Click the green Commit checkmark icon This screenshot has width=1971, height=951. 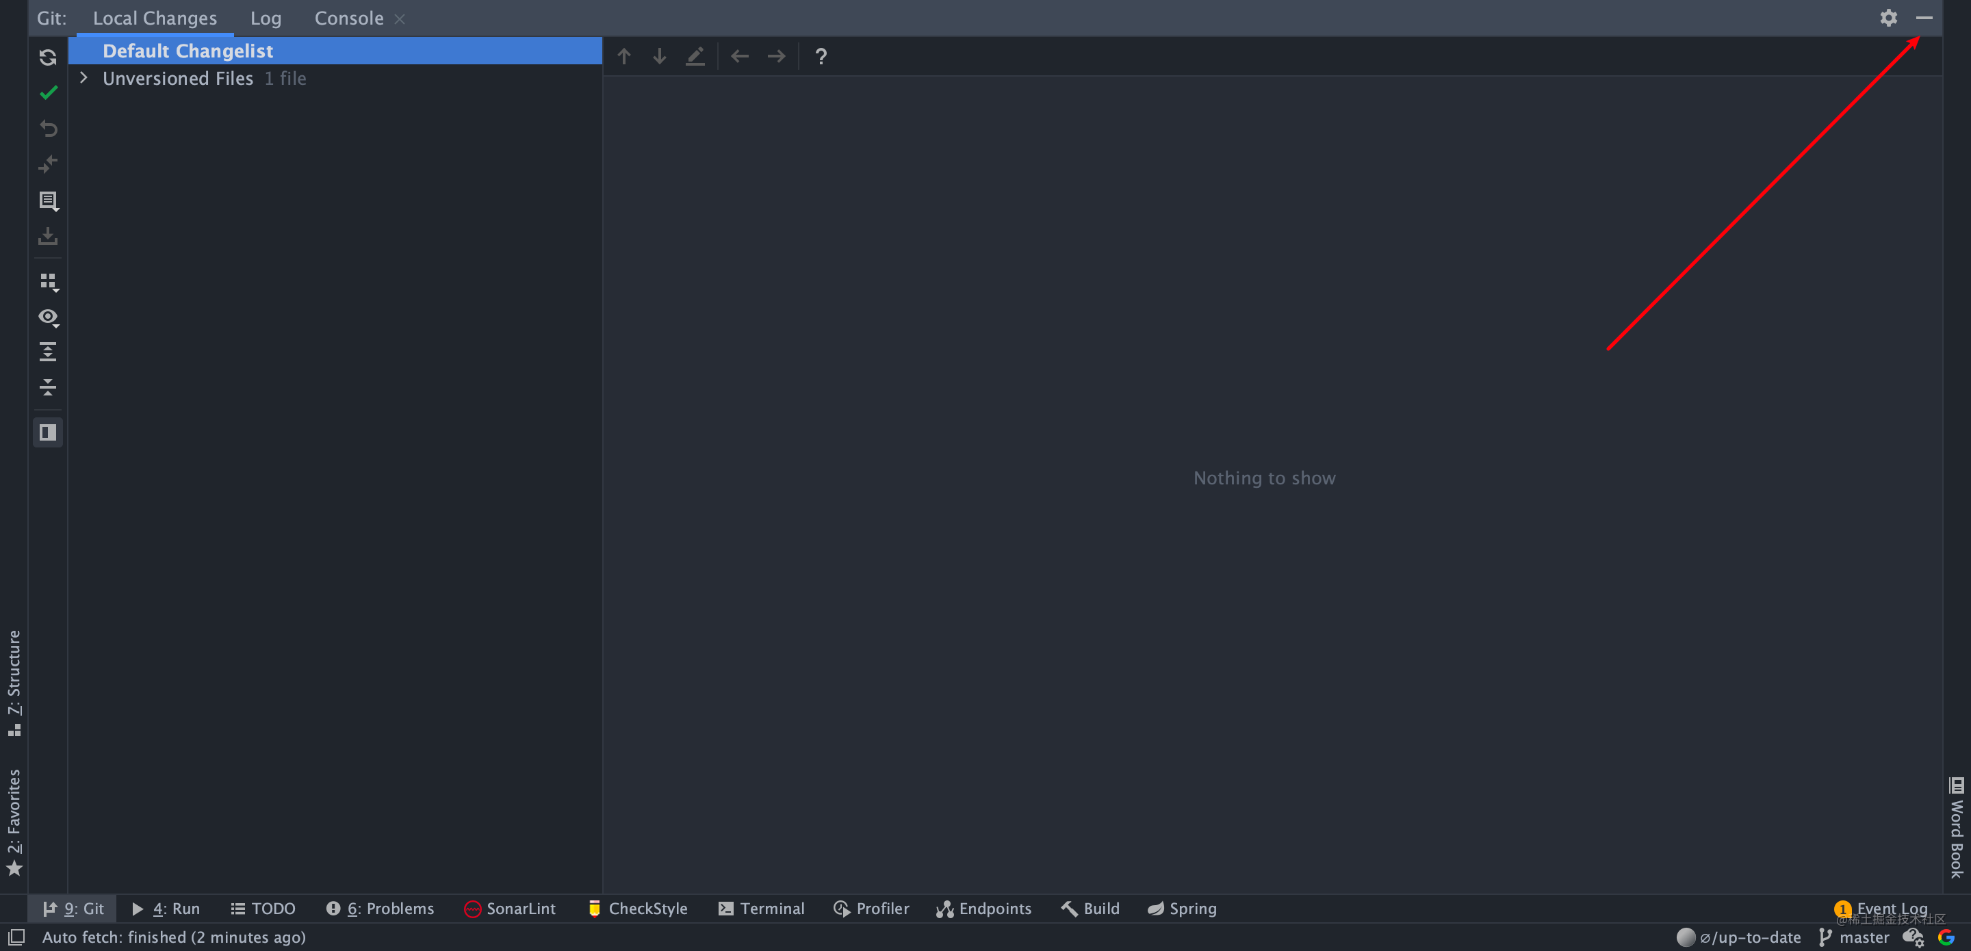point(48,92)
